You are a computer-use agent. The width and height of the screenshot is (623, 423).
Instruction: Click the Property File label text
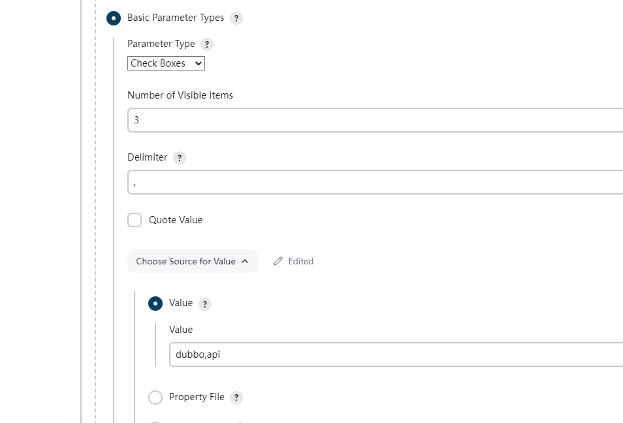point(197,397)
